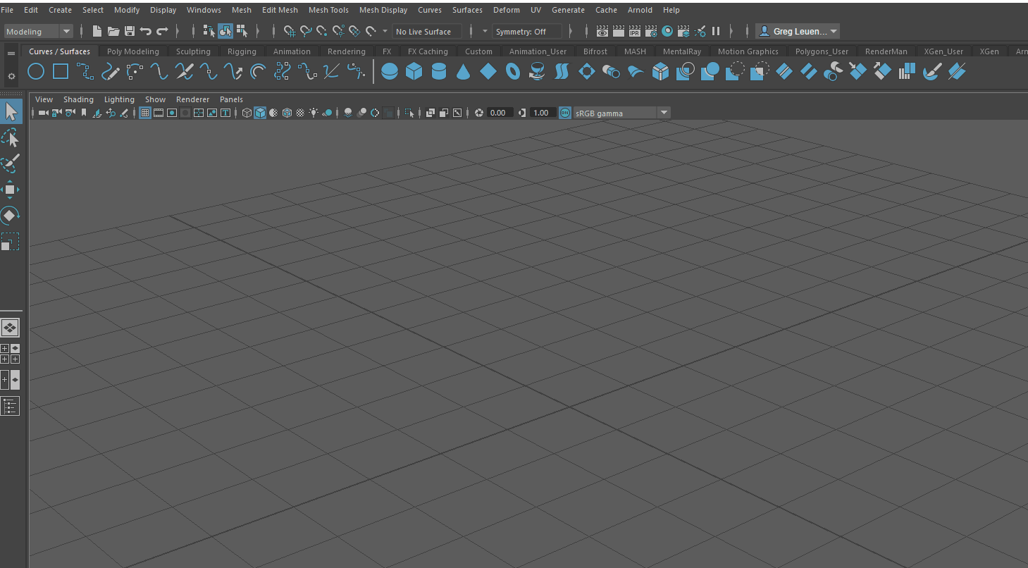Click the NURBS Circle shelf icon
Viewport: 1028px width, 568px height.
[x=36, y=71]
